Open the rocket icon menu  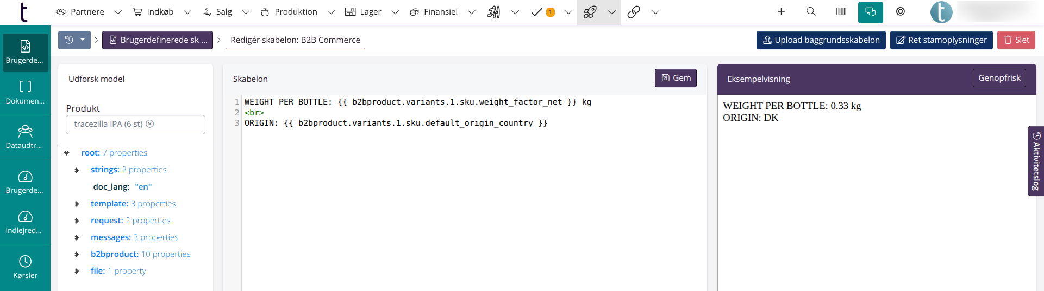tap(590, 12)
